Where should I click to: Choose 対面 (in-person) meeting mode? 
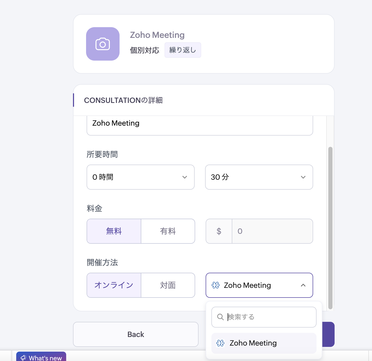point(168,285)
